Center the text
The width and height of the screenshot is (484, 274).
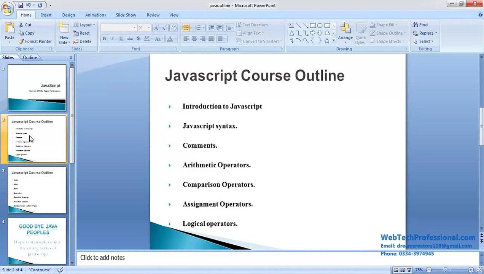coord(194,39)
